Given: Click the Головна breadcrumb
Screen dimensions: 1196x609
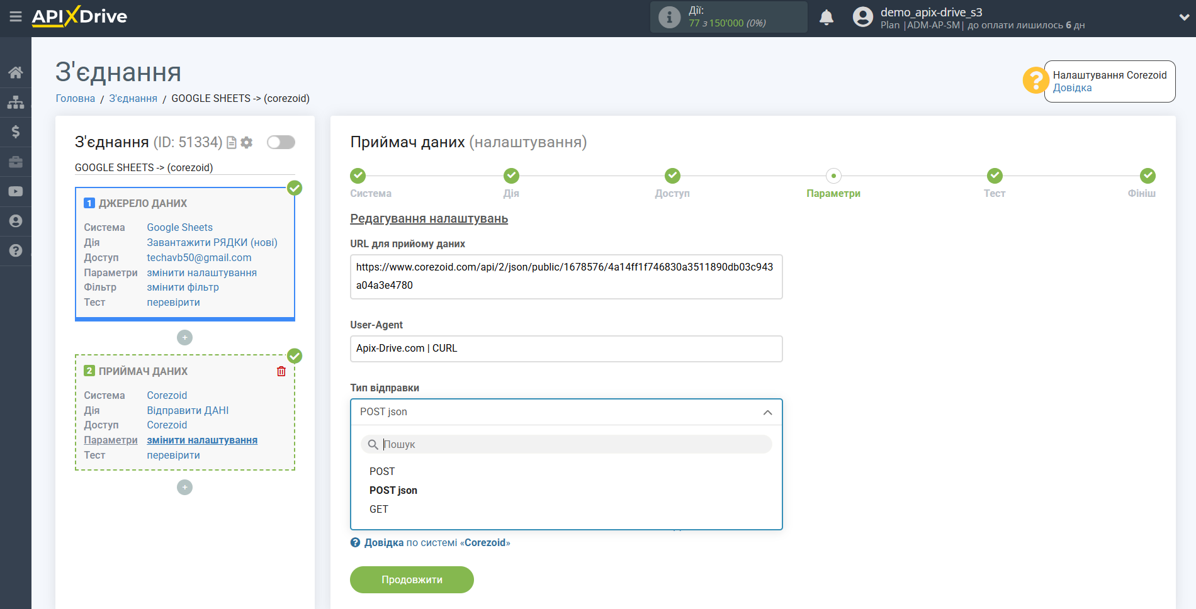Looking at the screenshot, I should pos(76,98).
